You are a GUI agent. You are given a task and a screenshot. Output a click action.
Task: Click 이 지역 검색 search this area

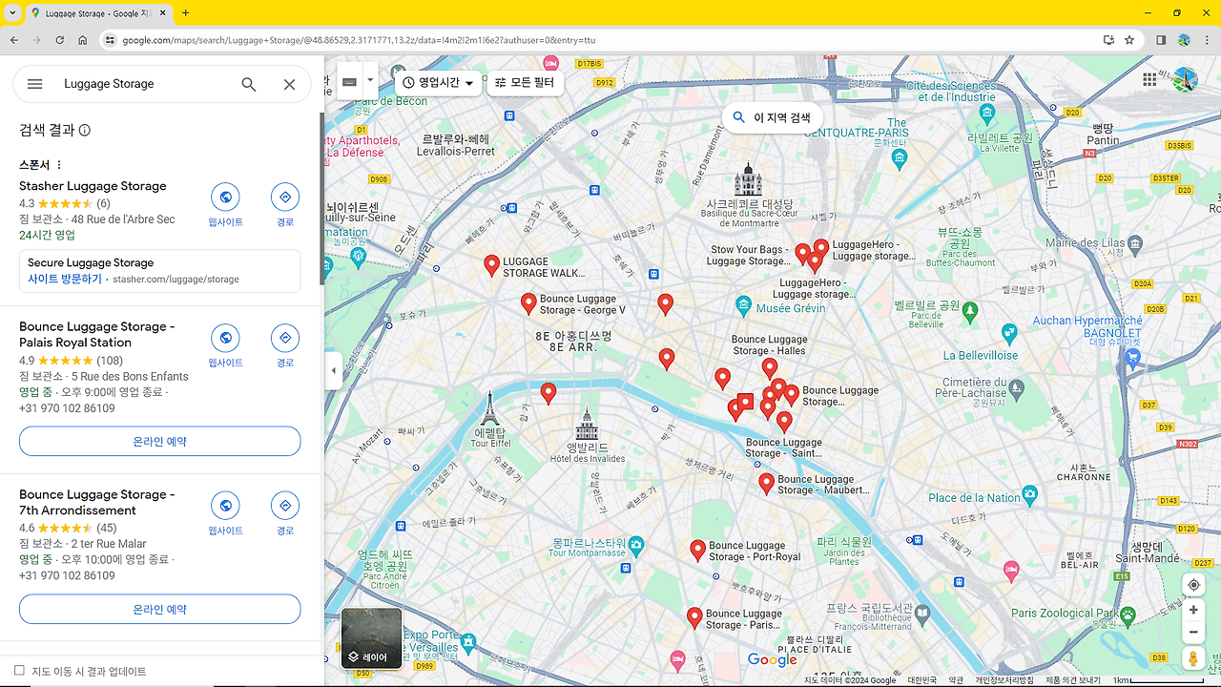tap(772, 117)
